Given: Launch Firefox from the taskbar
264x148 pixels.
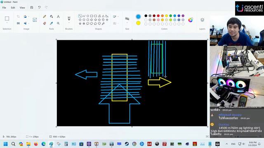Looking at the screenshot, I should coord(36,144).
